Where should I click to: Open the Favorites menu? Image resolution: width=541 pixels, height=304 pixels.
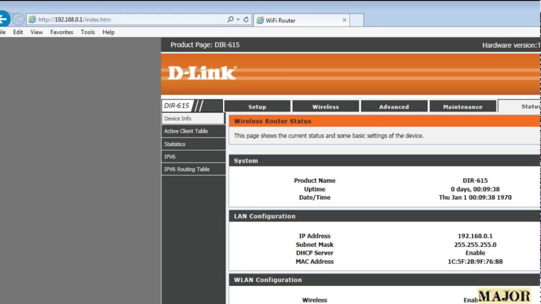[62, 32]
